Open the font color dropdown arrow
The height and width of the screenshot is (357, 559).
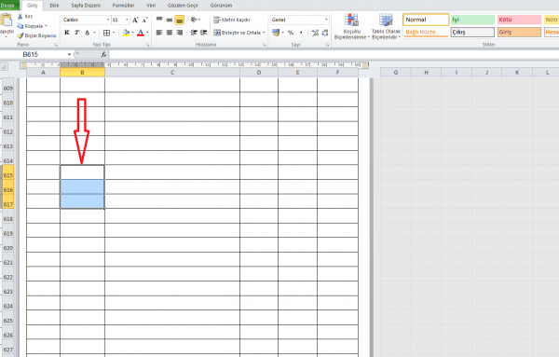click(x=147, y=33)
